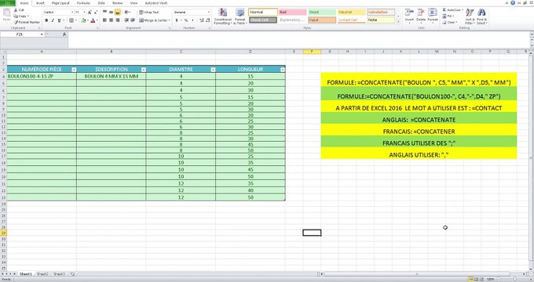The height and width of the screenshot is (282, 534).
Task: Open DESCRIPTION column filter dropdown
Action: [x=144, y=70]
